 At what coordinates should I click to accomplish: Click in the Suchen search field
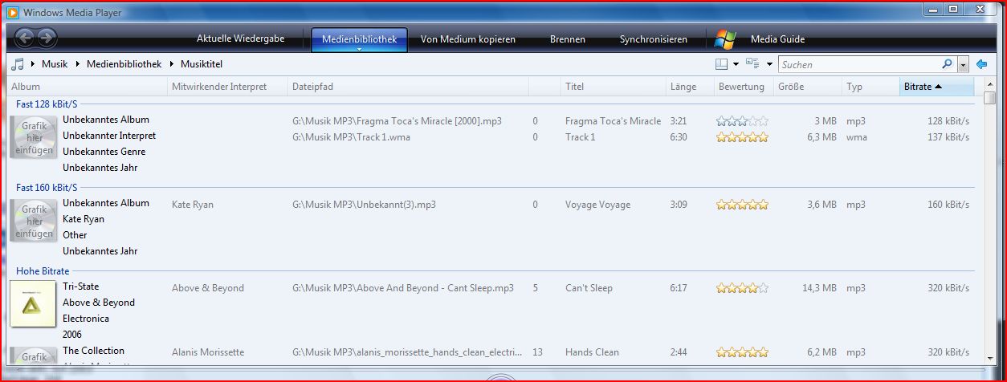(x=858, y=64)
